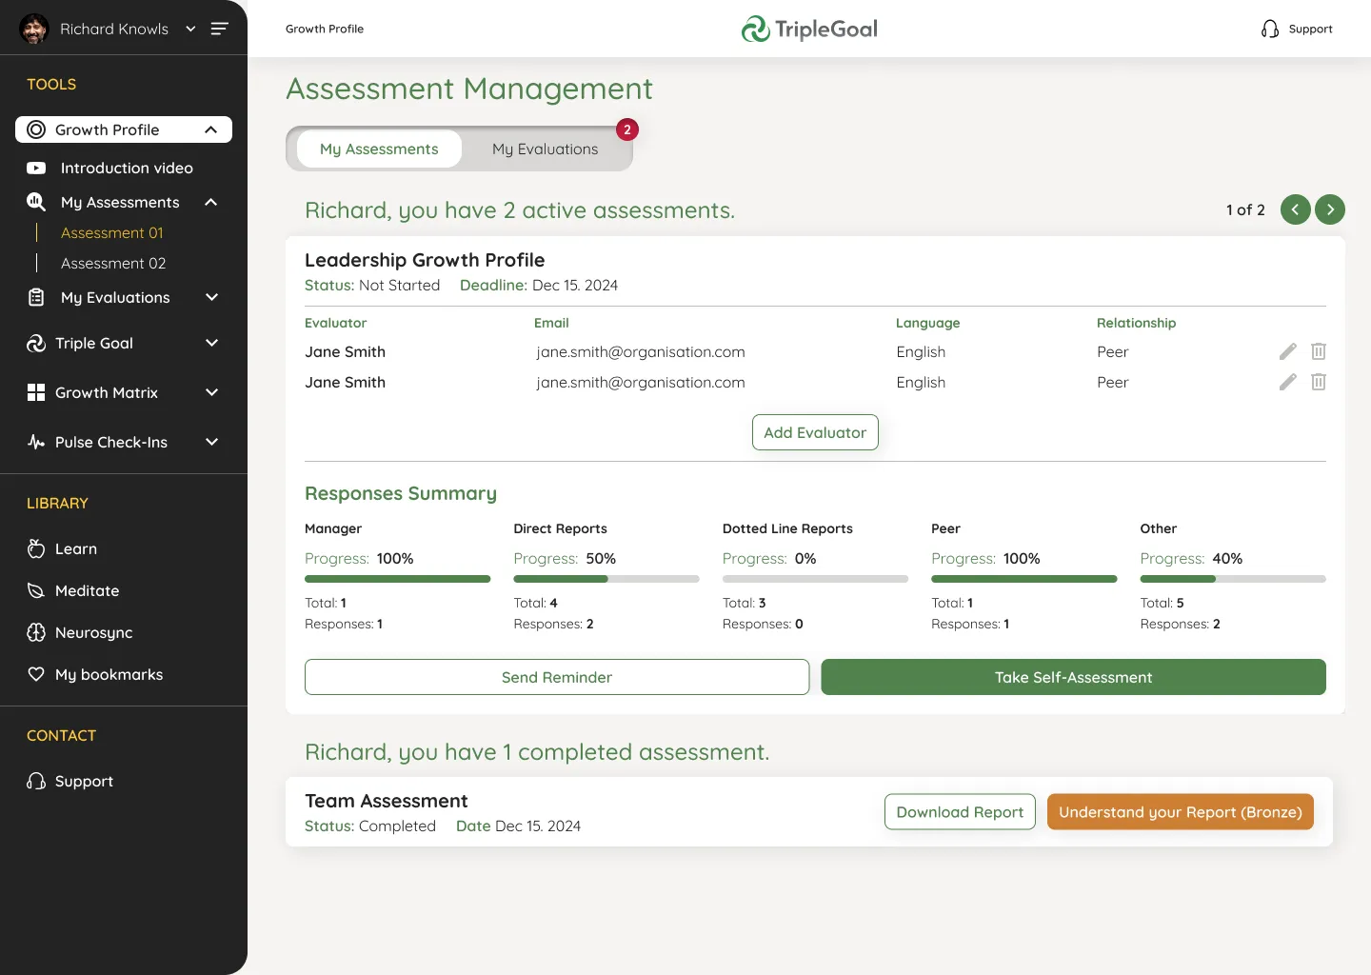Open the Neurosync library item
The width and height of the screenshot is (1371, 975).
point(35,632)
